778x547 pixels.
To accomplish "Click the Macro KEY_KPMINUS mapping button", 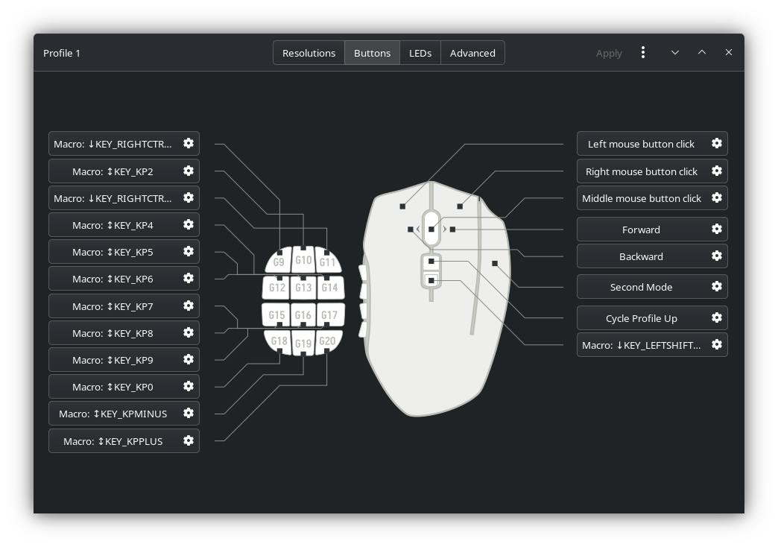I will (113, 414).
